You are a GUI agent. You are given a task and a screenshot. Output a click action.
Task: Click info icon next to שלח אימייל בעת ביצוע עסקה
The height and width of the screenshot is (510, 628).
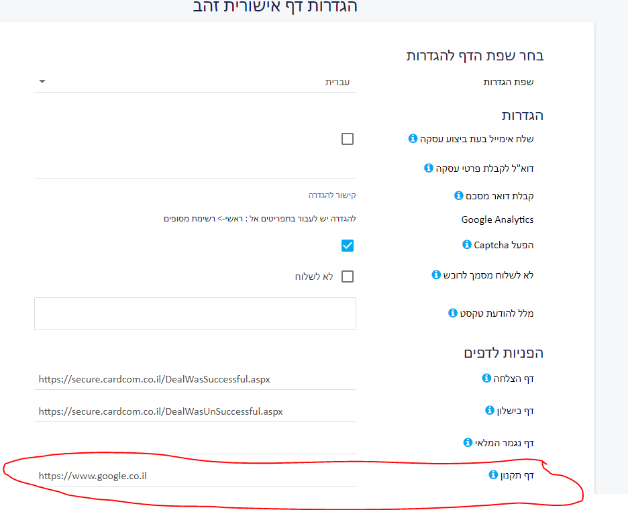413,139
